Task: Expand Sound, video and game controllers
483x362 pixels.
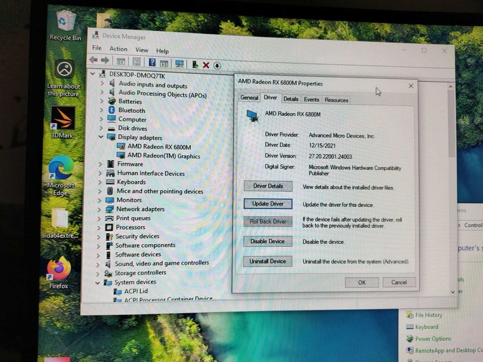Action: [98, 264]
